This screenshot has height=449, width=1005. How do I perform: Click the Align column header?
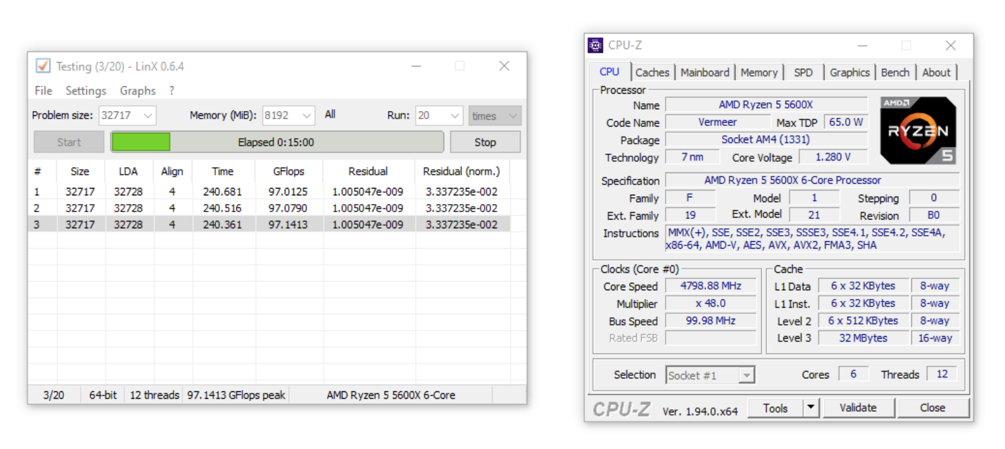pos(172,171)
